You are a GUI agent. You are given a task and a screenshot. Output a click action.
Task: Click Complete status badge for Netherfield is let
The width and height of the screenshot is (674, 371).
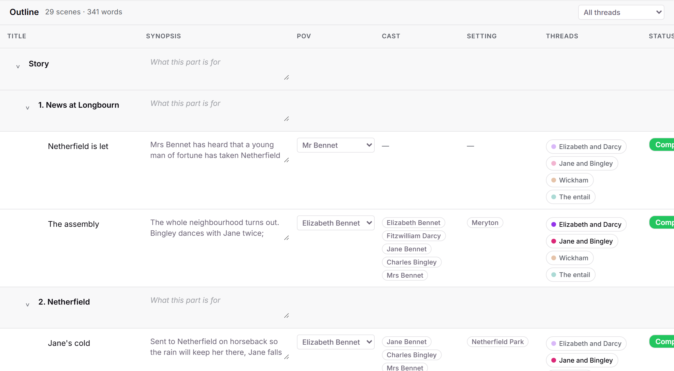[x=662, y=145]
